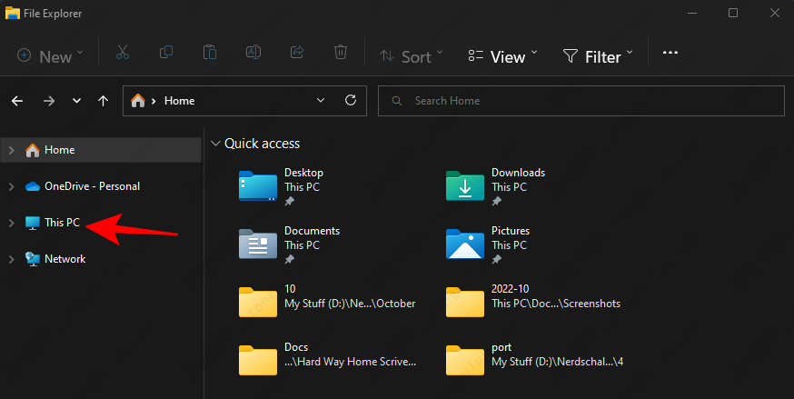Select OneDrive - Personal in sidebar
Image resolution: width=794 pixels, height=399 pixels.
coord(91,186)
